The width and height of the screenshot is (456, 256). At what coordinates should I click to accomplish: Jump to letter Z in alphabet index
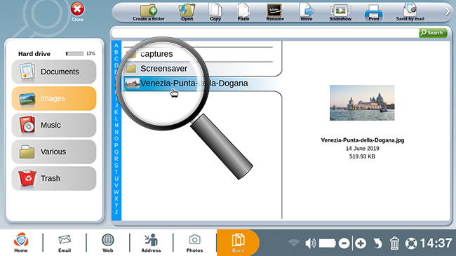(116, 212)
